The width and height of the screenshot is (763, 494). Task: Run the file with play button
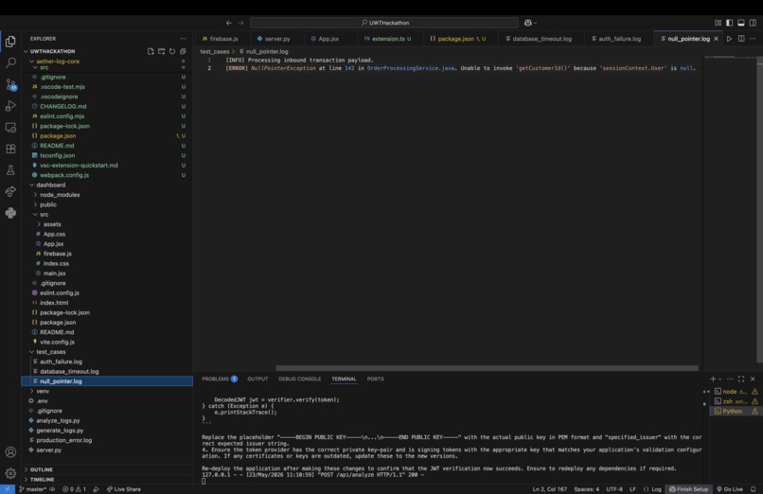(x=729, y=39)
